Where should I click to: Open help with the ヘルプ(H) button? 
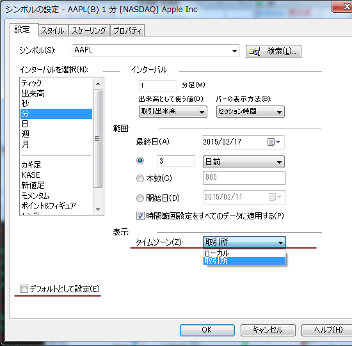327,330
